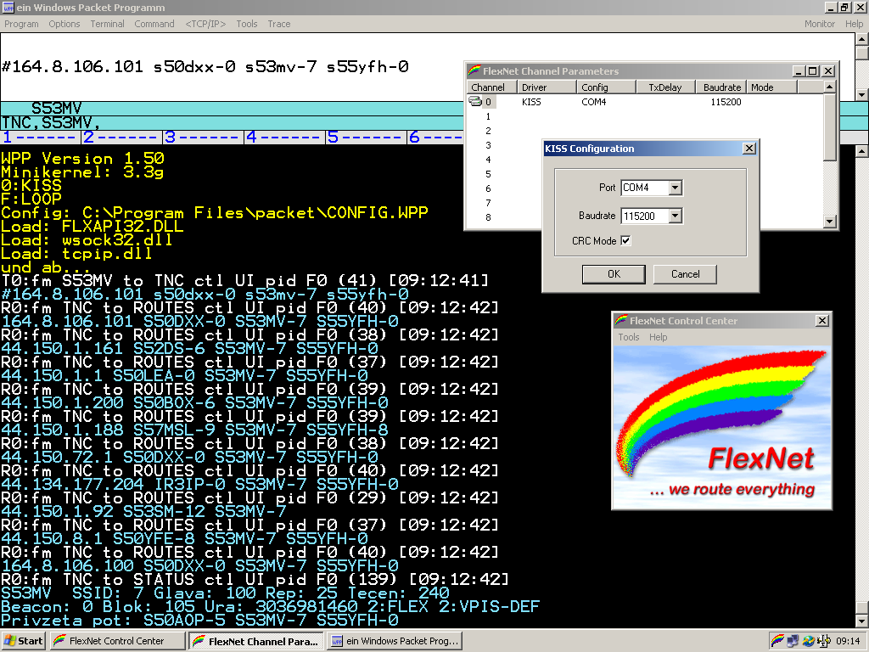Select channel tab 5 in WPP
The image size is (869, 652).
pyautogui.click(x=367, y=137)
